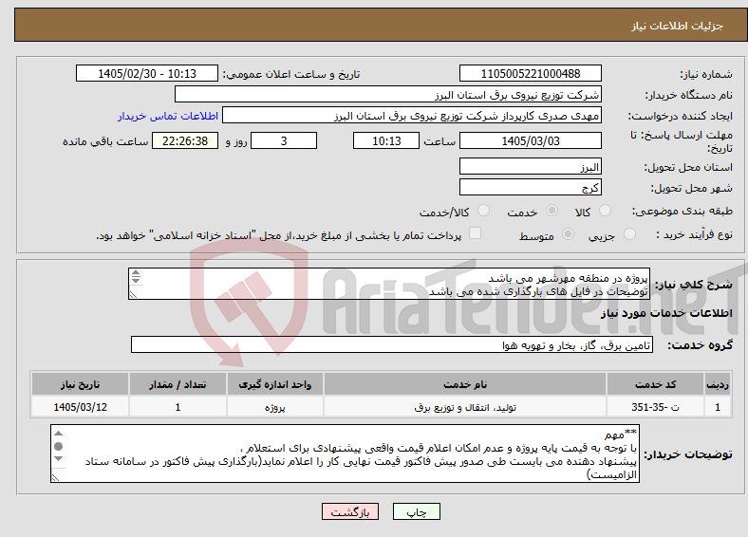748x537 pixels.
Task: Click service code cell ت -35-351
Action: (656, 407)
